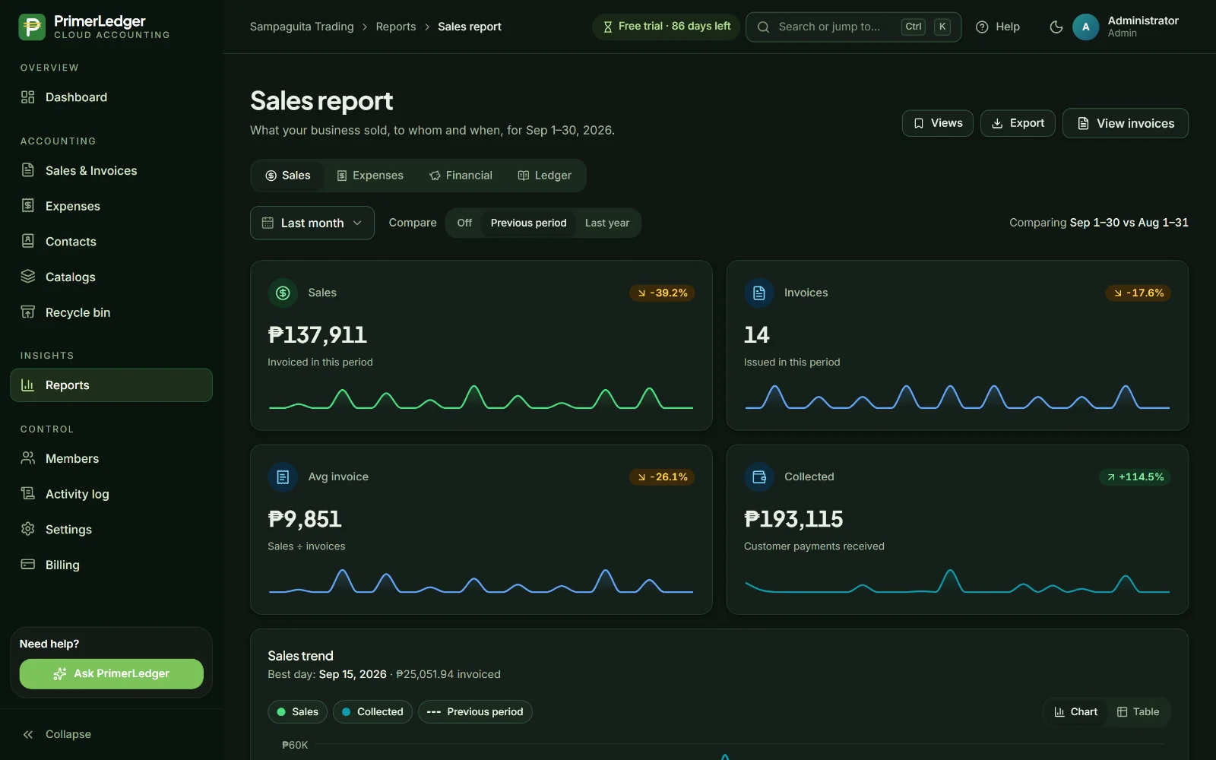The width and height of the screenshot is (1216, 760).
Task: Open the Activity log
Action: (x=111, y=494)
